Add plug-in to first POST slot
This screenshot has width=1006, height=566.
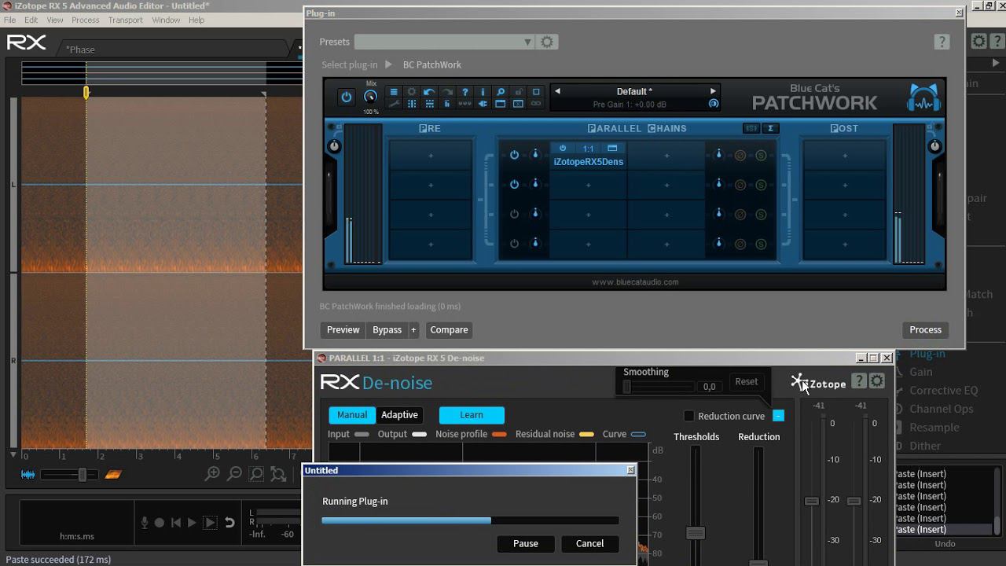point(845,156)
